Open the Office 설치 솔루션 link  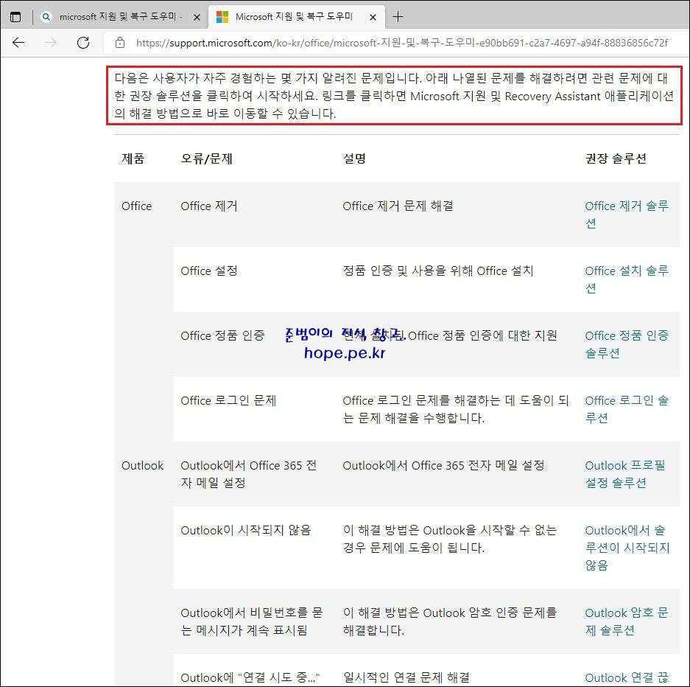[x=627, y=279]
